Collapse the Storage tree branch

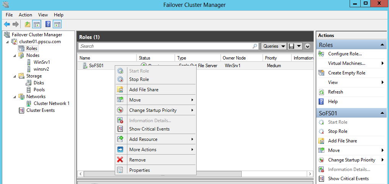pos(15,76)
